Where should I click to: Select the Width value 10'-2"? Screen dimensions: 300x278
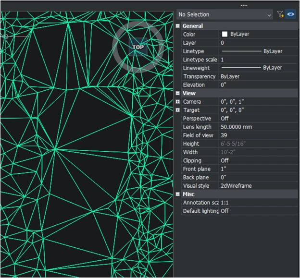[258, 152]
